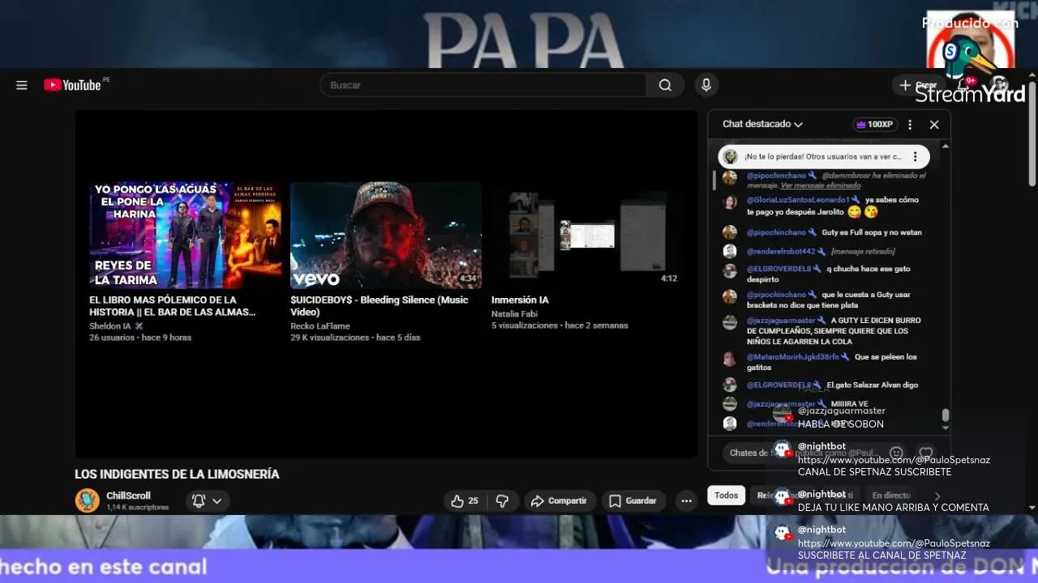Save video with Guardar button
Viewport: 1038px width, 583px height.
pyautogui.click(x=633, y=501)
